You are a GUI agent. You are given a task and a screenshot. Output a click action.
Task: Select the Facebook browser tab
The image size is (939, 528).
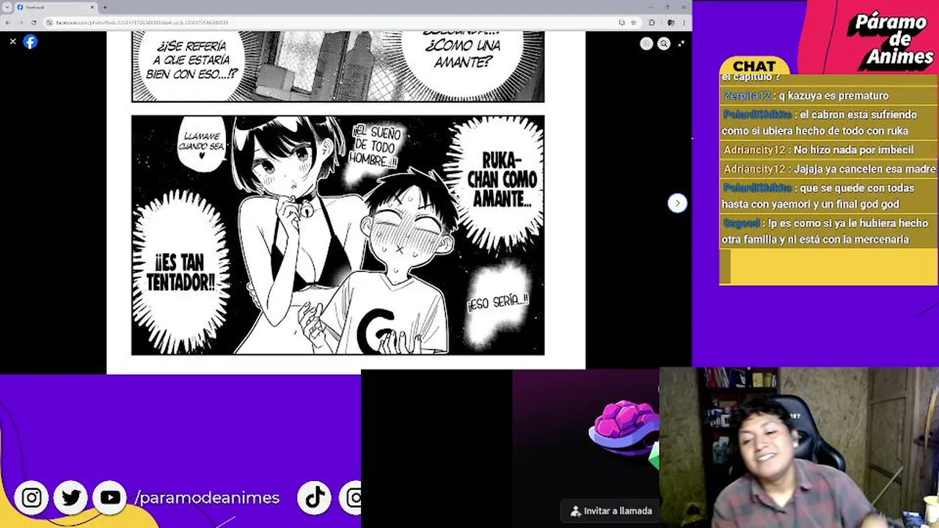[x=56, y=7]
